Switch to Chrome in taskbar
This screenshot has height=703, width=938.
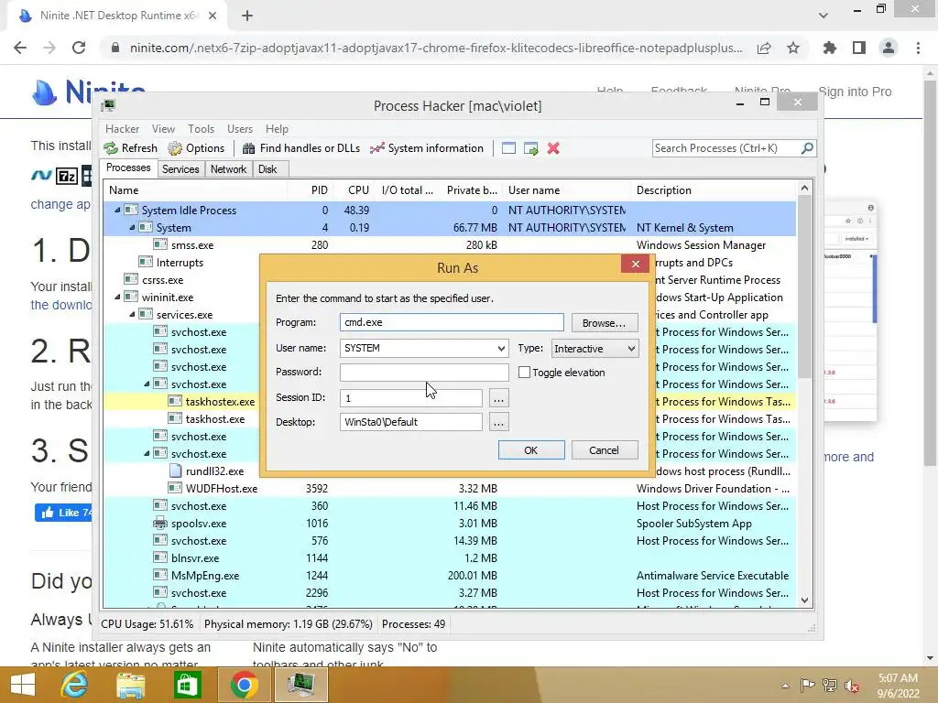click(x=244, y=685)
